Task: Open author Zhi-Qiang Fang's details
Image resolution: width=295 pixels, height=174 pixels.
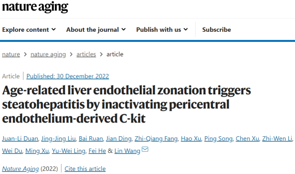Action: point(156,139)
